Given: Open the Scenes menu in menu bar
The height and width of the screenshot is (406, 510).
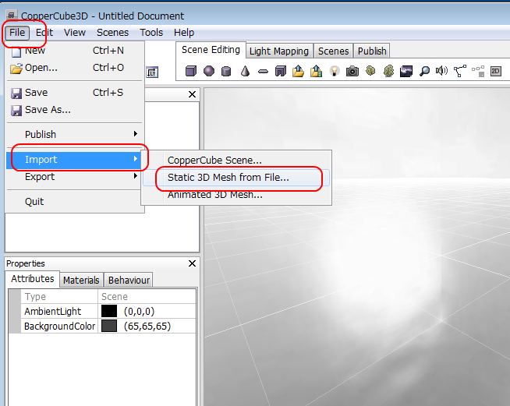Looking at the screenshot, I should click(x=112, y=33).
